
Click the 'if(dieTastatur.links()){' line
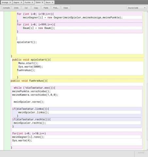coord(31,109)
